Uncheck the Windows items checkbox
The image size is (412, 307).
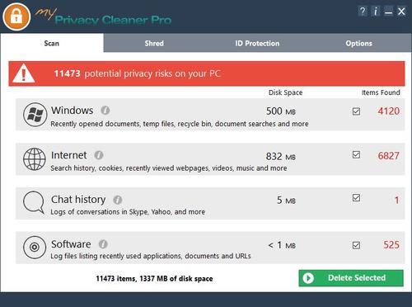click(356, 111)
